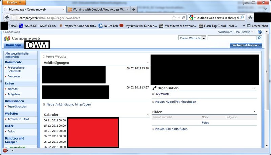This screenshot has height=155, width=271.
Task: Open the Firefox application menu
Action: pyautogui.click(x=14, y=2)
